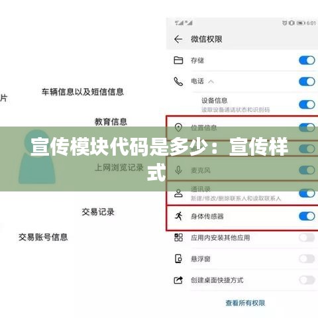Collapse the 电话 section chevron

211,81
